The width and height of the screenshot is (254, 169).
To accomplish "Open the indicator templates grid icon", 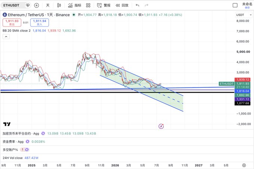I will 88,5.
